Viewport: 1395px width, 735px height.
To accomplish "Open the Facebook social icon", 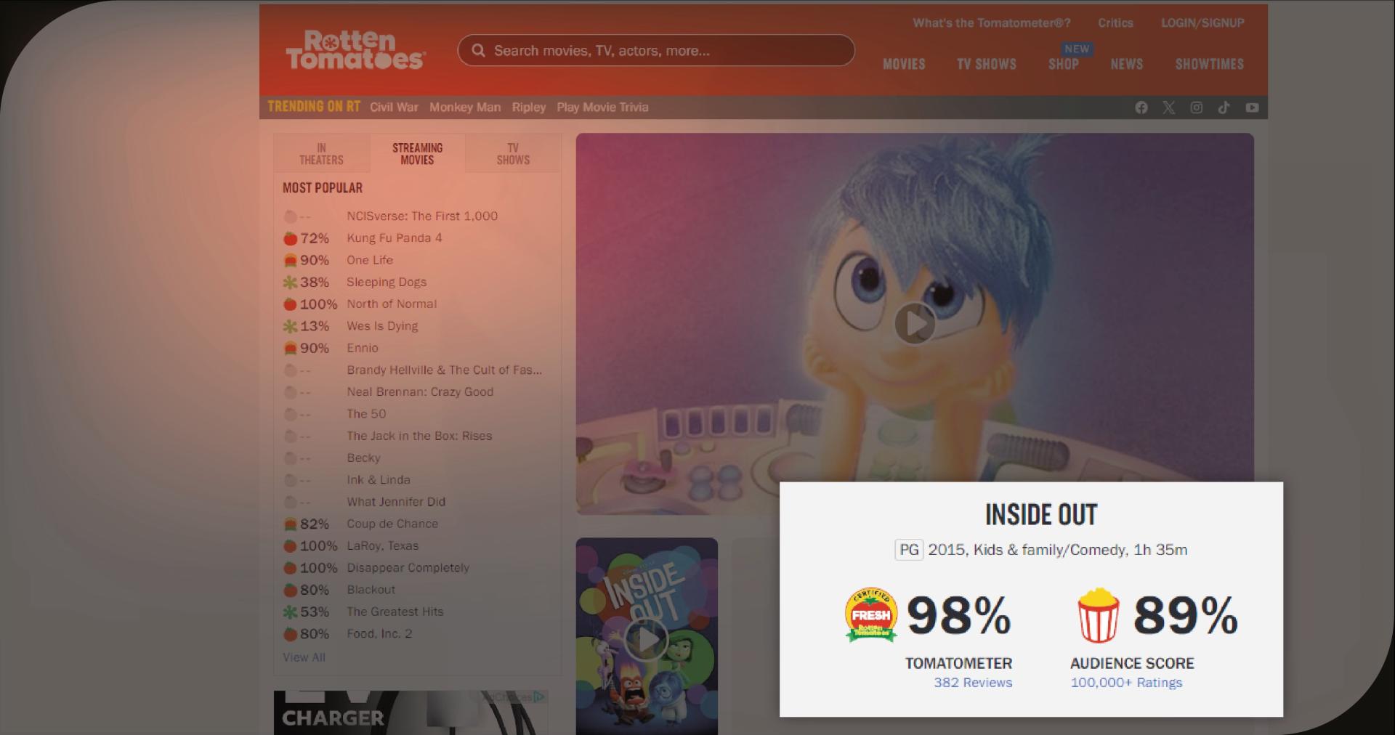I will click(1141, 107).
